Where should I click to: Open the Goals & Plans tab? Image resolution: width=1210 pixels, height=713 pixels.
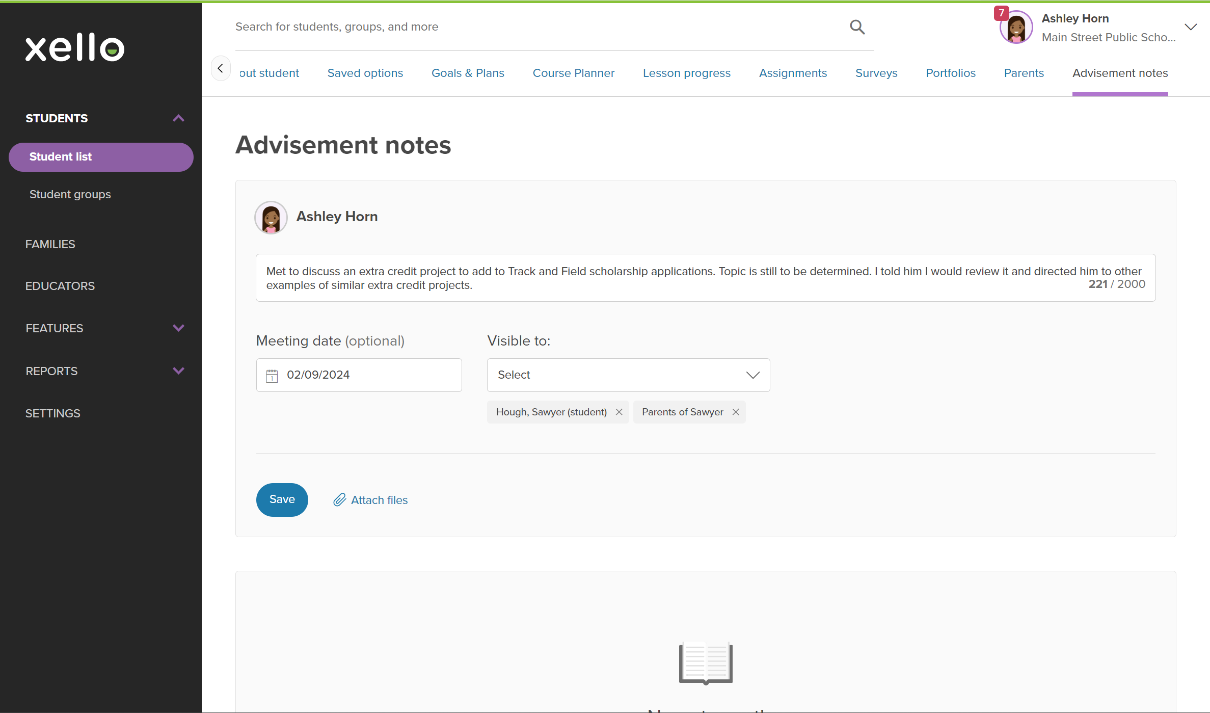click(468, 73)
